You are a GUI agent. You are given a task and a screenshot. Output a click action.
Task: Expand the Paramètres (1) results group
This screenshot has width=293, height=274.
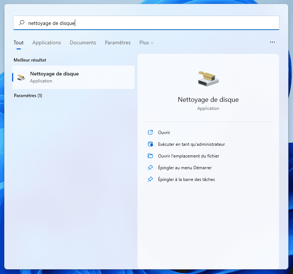(28, 96)
